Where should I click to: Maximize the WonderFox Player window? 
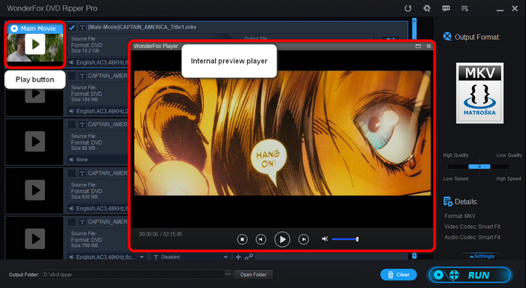418,46
